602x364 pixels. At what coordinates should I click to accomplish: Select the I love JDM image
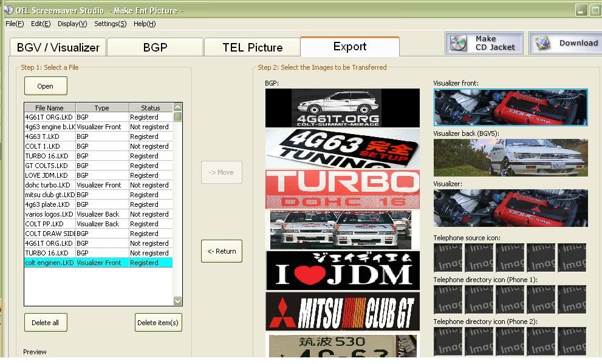342,271
